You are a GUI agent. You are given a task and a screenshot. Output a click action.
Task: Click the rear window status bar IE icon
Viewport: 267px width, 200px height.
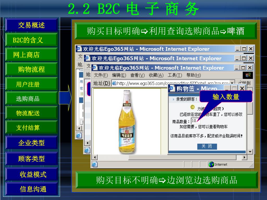(x=79, y=135)
